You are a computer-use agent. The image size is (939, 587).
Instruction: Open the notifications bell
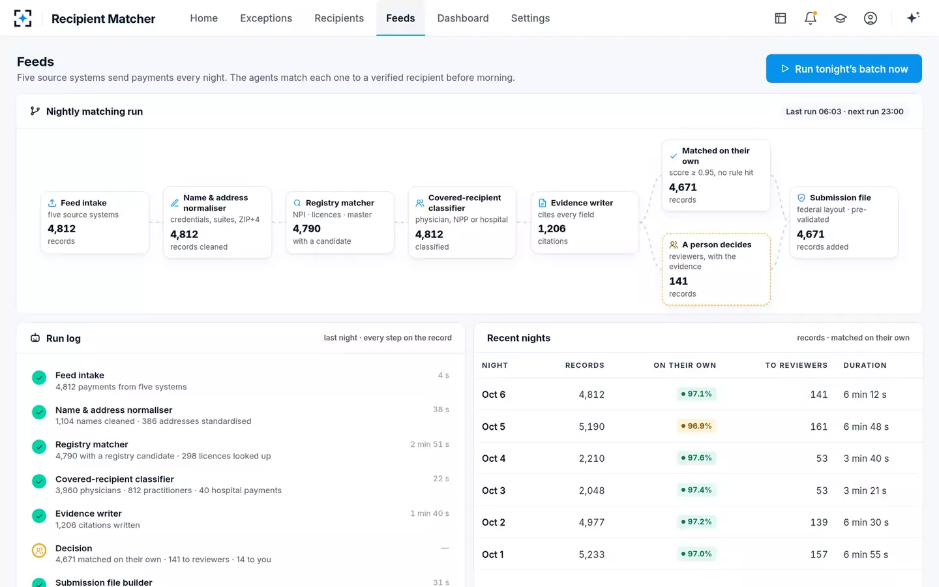point(811,18)
